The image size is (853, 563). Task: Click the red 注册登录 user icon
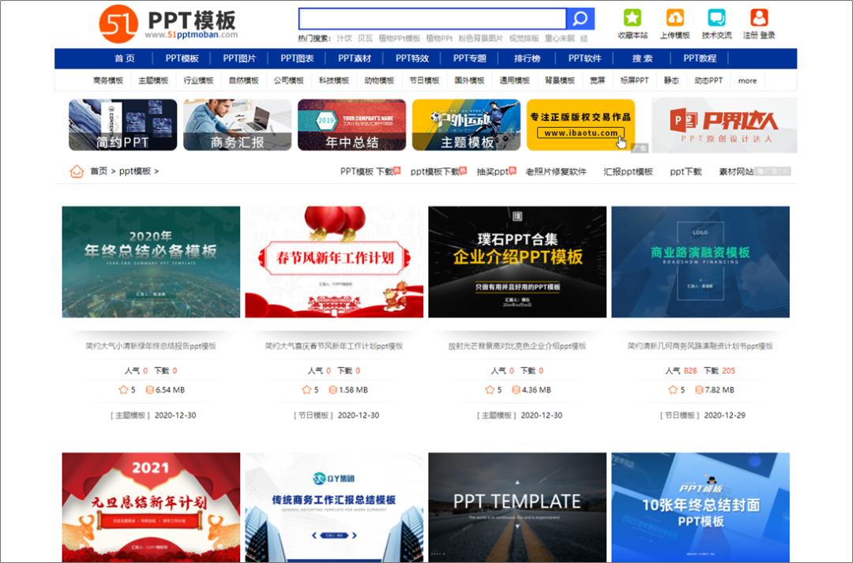click(760, 17)
